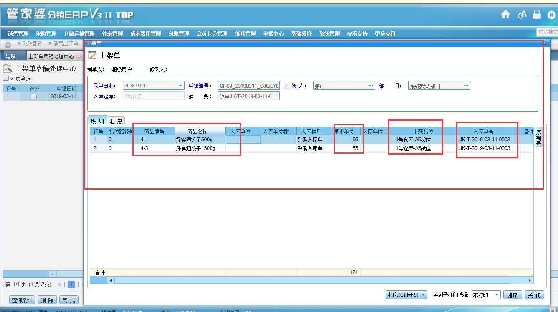This screenshot has height=312, width=558.
Task: Click the 删除 button
Action: [48, 300]
